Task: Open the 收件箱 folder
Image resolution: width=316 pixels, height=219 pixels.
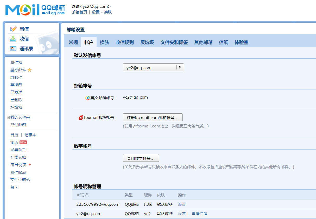Action: click(x=16, y=62)
